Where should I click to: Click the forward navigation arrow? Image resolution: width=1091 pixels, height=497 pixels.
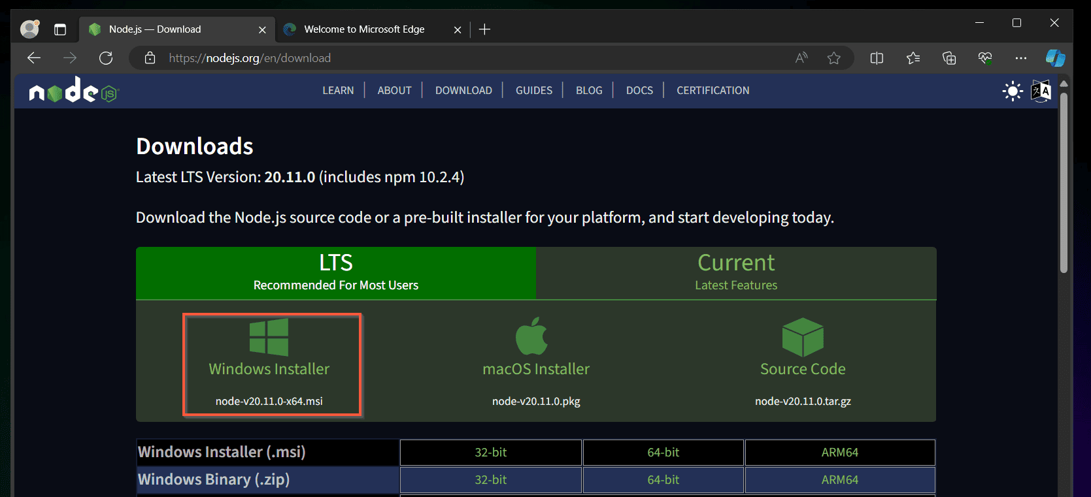pyautogui.click(x=70, y=58)
